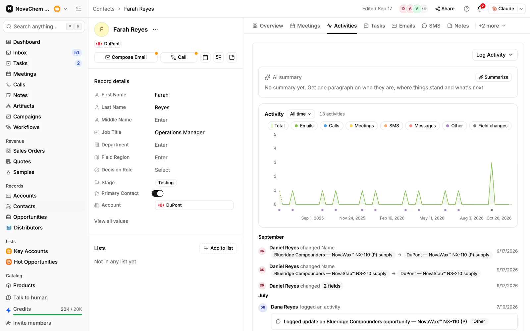This screenshot has height=331, width=530.
Task: Switch to the Meetings tab
Action: coord(305,26)
